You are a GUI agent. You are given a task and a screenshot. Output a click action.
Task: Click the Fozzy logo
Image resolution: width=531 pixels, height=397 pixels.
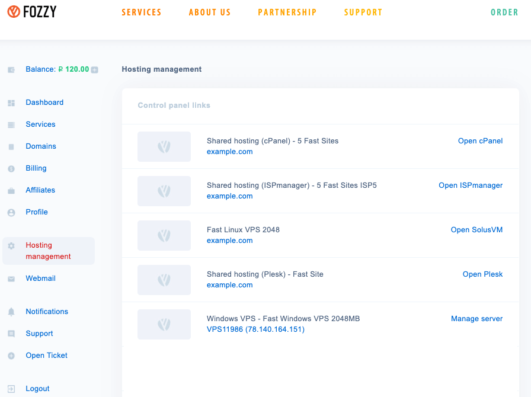pyautogui.click(x=33, y=11)
